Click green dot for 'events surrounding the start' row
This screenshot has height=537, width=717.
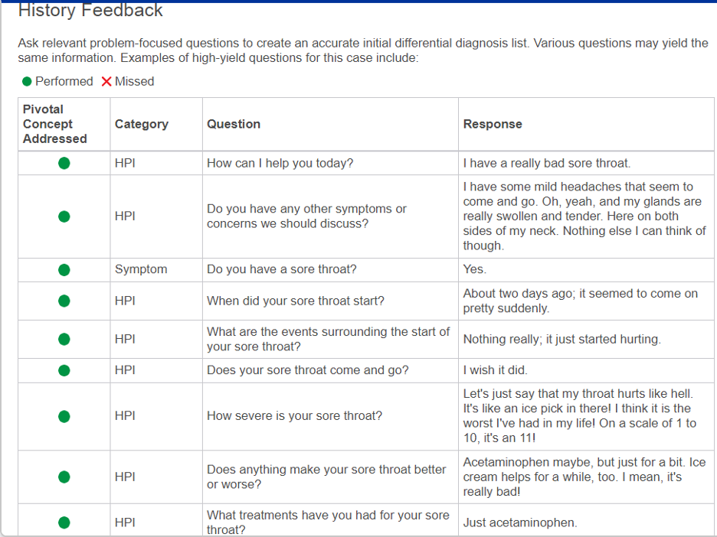tap(64, 339)
